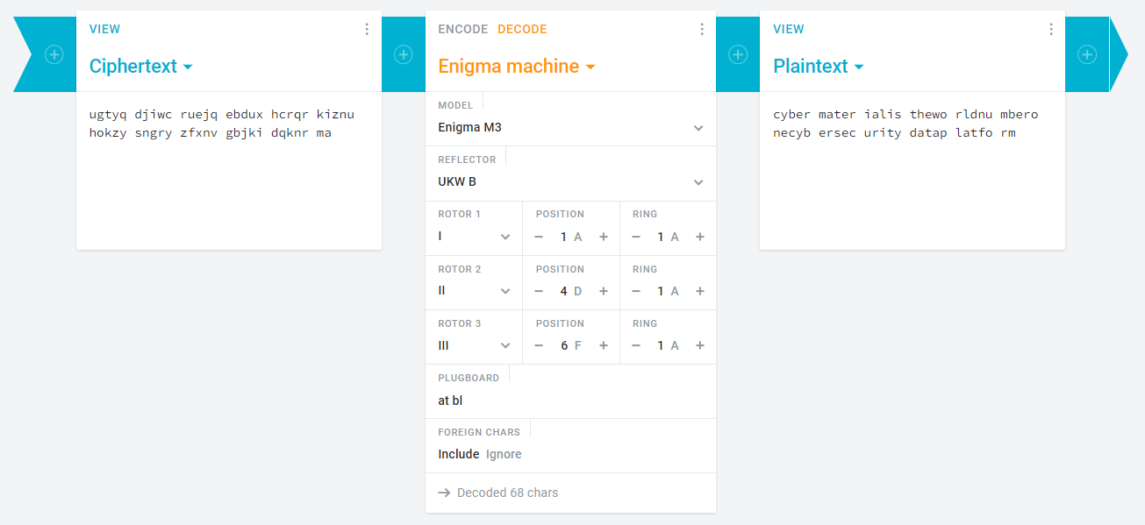Open the Enigma machine three-dot menu

coord(702,29)
